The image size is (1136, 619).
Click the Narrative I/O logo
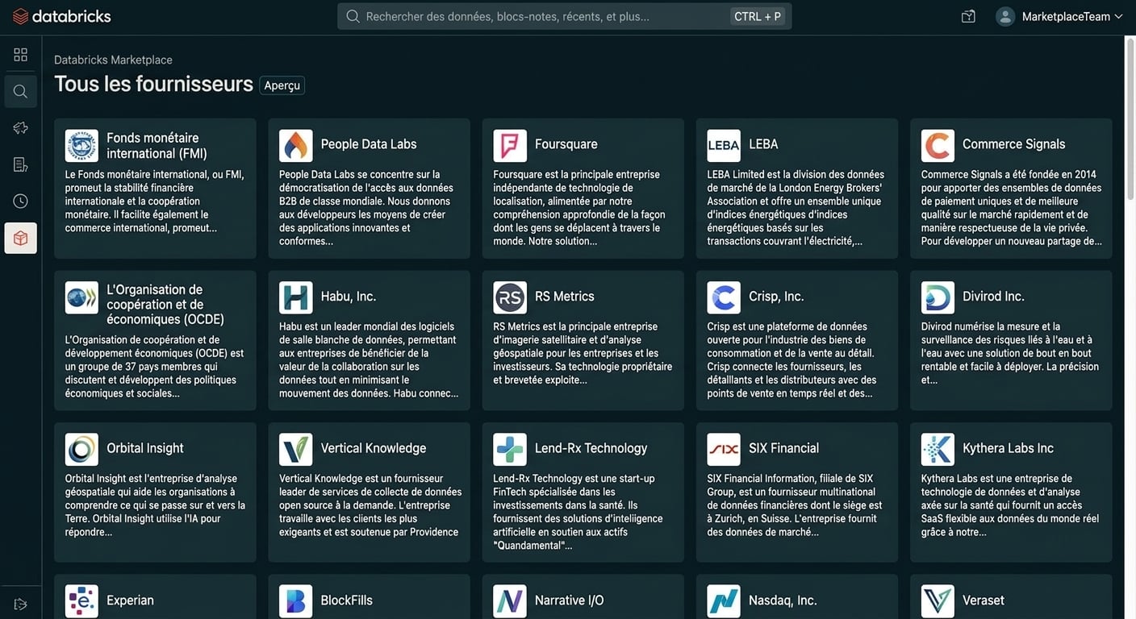click(x=510, y=601)
